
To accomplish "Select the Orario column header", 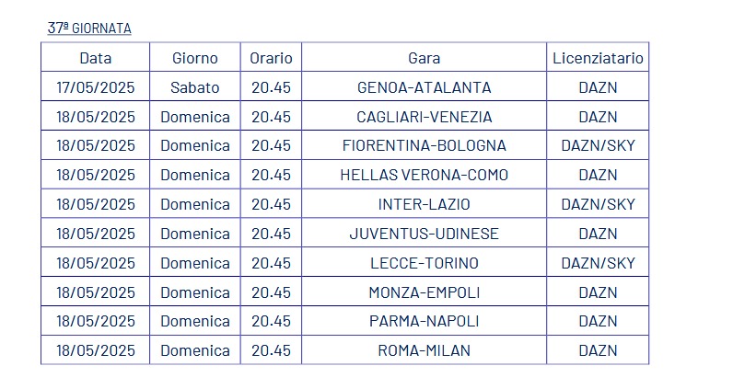I will point(271,58).
